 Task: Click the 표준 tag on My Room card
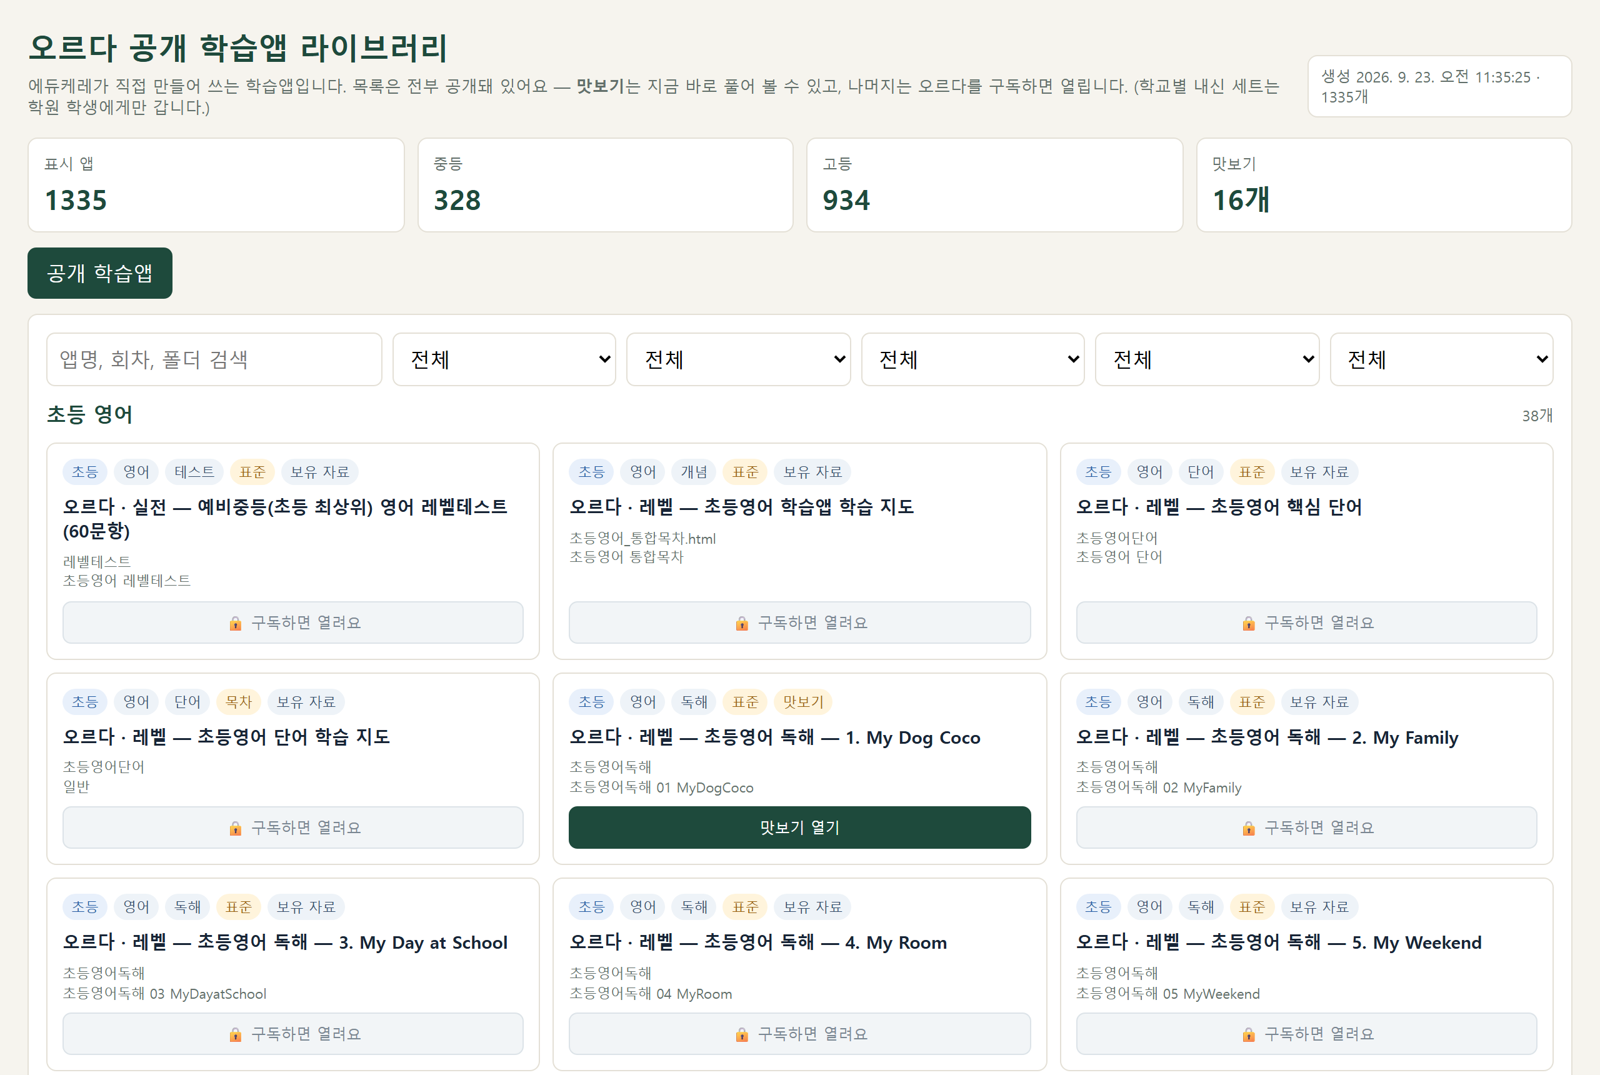tap(745, 906)
